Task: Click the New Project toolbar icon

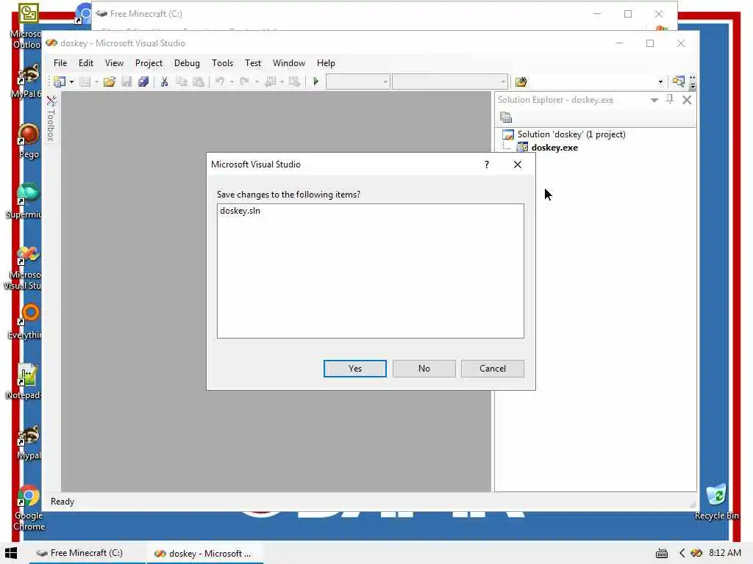Action: click(60, 82)
